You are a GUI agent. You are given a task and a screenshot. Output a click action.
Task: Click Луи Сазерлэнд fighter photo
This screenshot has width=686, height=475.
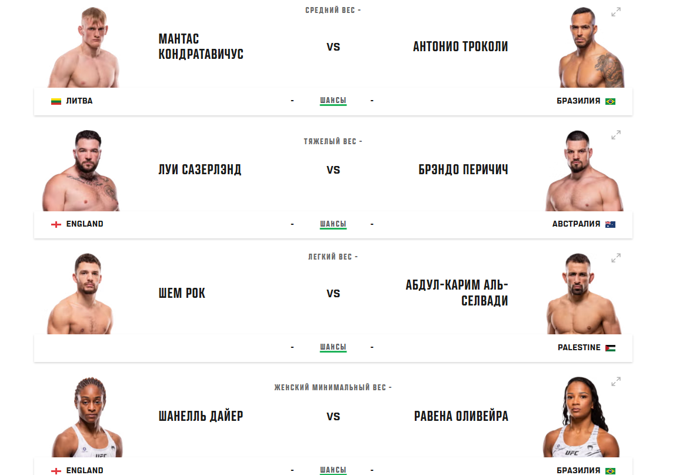pyautogui.click(x=81, y=171)
